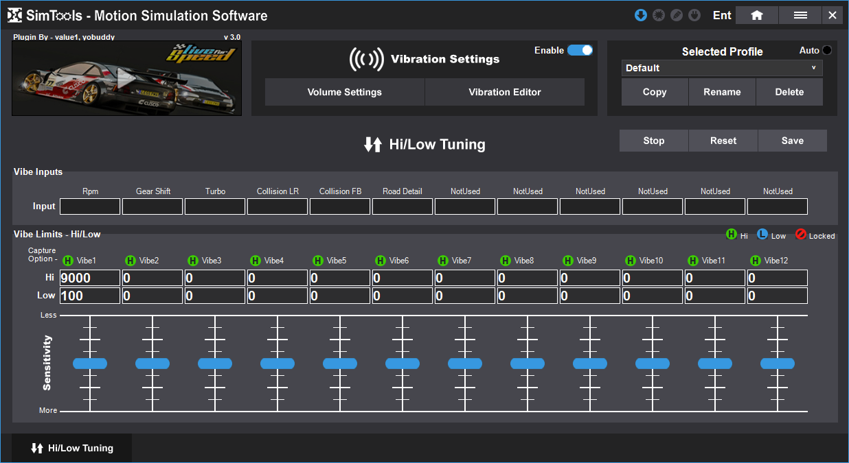
Task: Stop the Hi/Low tuning
Action: (x=654, y=141)
